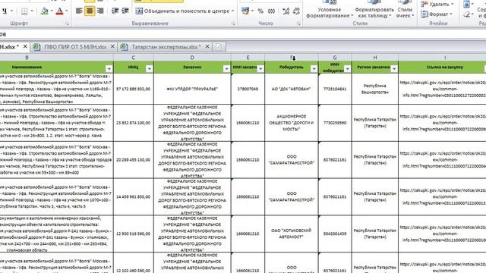Expand font color palette arrow
Viewport: 486px width, 273px height.
(67, 11)
